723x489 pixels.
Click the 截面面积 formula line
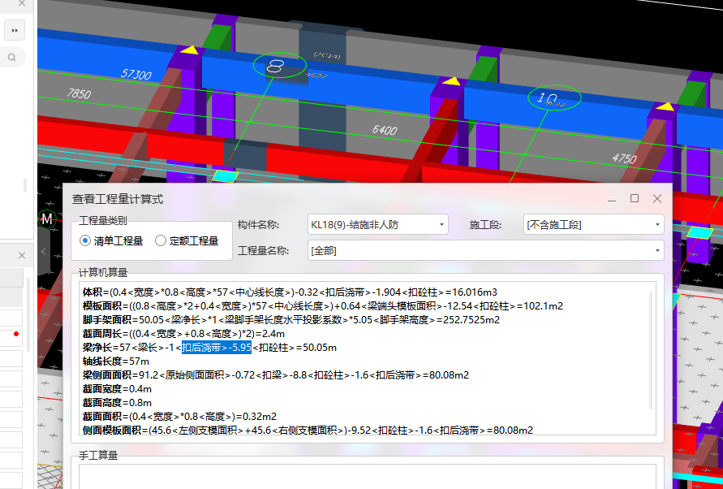coord(180,417)
